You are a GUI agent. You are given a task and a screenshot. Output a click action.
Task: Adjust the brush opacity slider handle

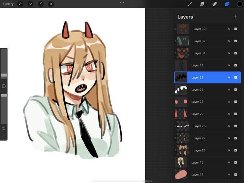pyautogui.click(x=4, y=95)
